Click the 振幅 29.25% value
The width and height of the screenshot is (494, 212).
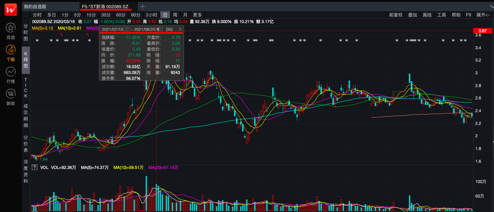(133, 61)
